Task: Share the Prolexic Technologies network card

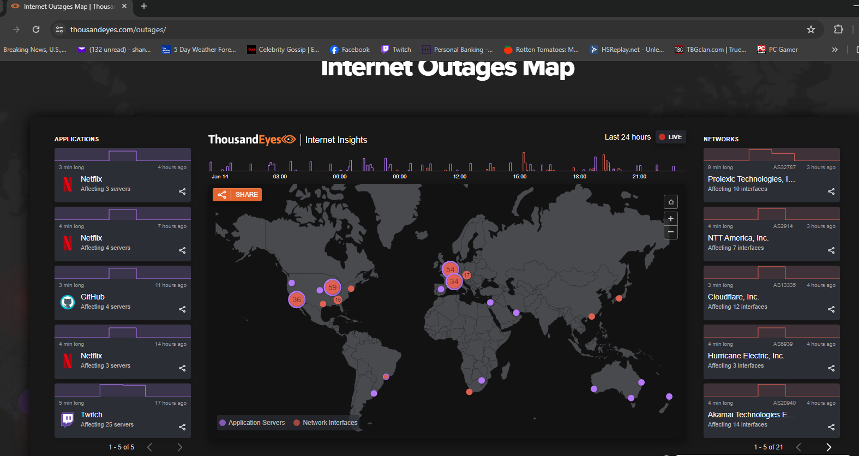Action: (x=831, y=191)
